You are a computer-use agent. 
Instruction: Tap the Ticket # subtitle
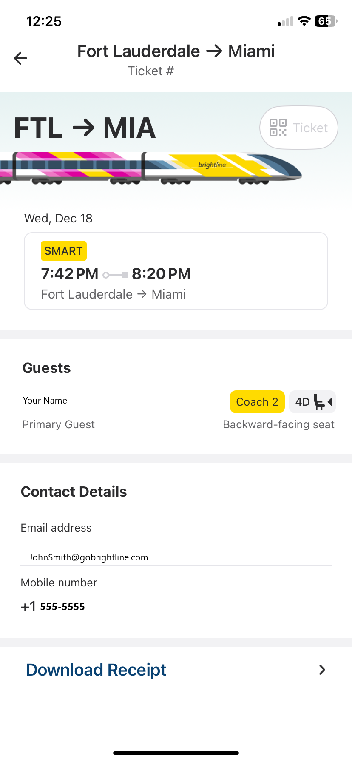point(151,71)
